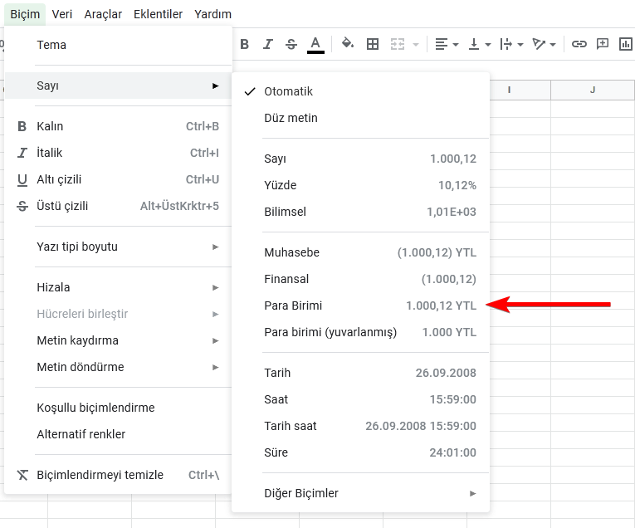Click the insert comment icon
Image resolution: width=635 pixels, height=528 pixels.
pyautogui.click(x=603, y=44)
